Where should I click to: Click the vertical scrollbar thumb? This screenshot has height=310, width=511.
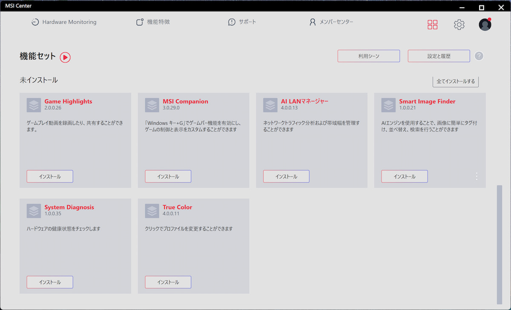click(x=499, y=245)
